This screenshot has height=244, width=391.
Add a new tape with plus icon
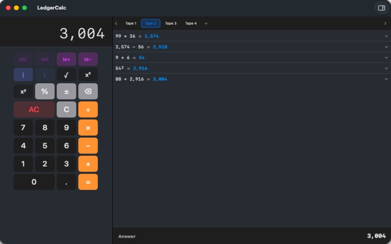pos(206,23)
